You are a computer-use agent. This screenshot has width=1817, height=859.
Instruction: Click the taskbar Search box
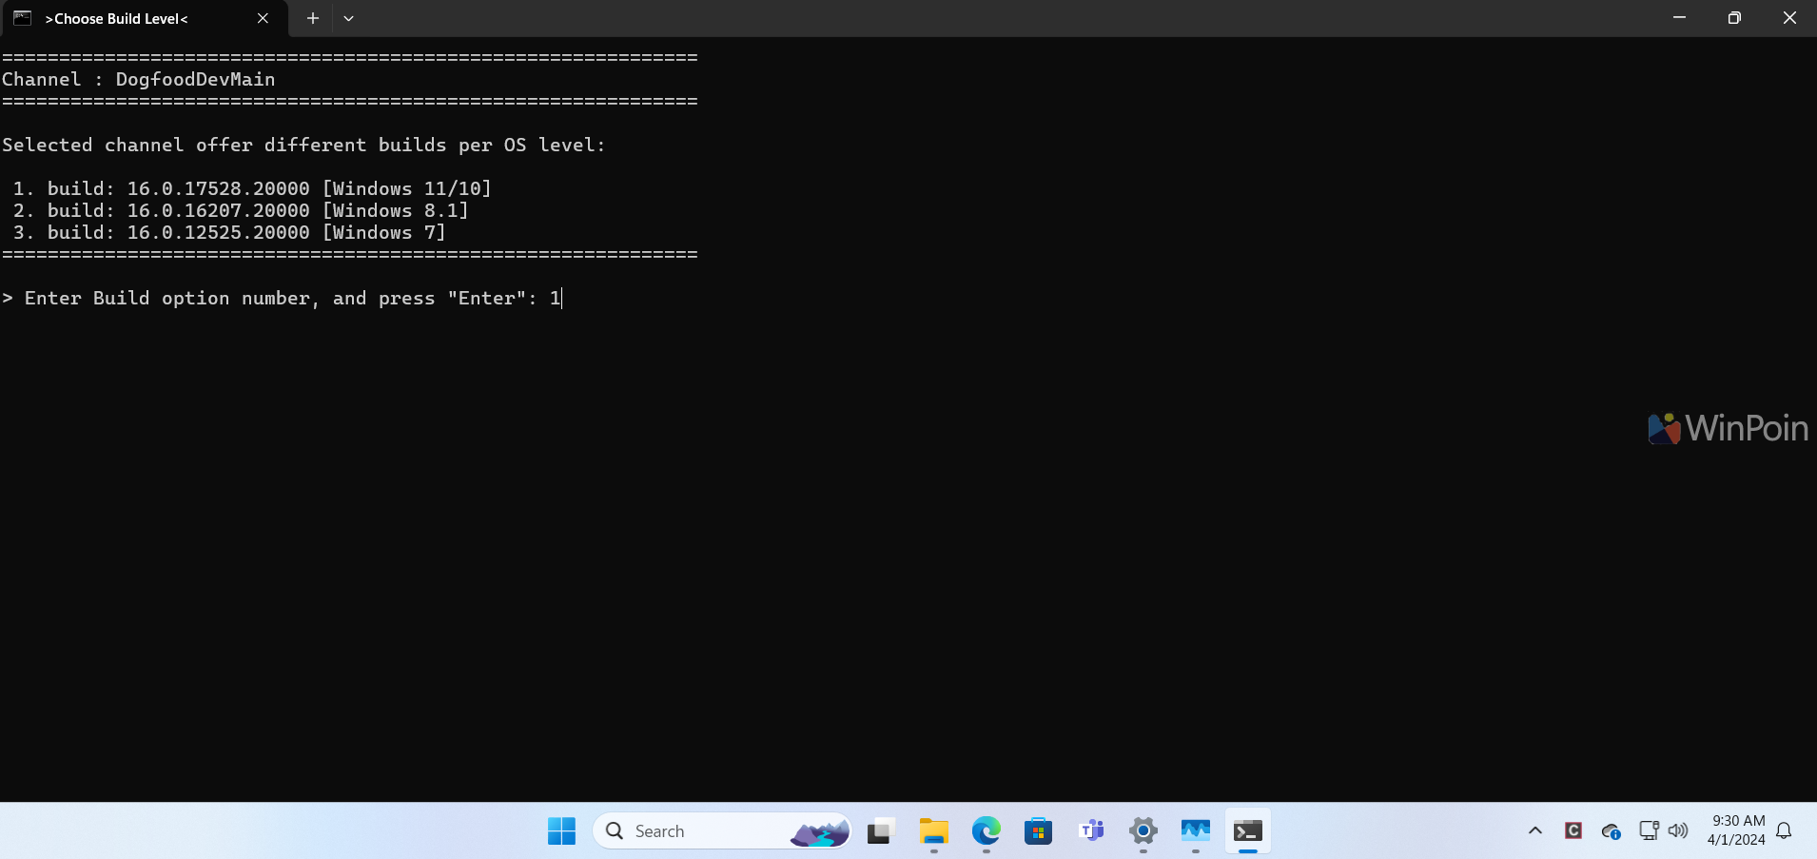[722, 830]
